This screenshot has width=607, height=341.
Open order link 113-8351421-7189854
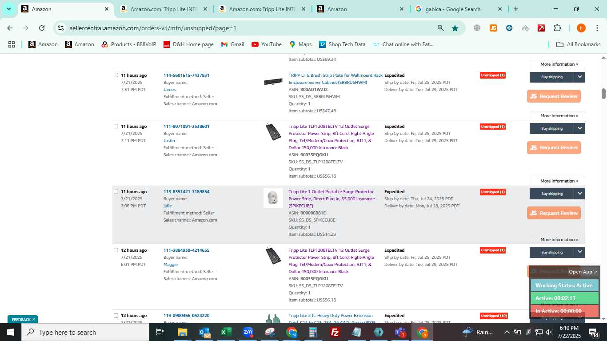click(x=186, y=192)
